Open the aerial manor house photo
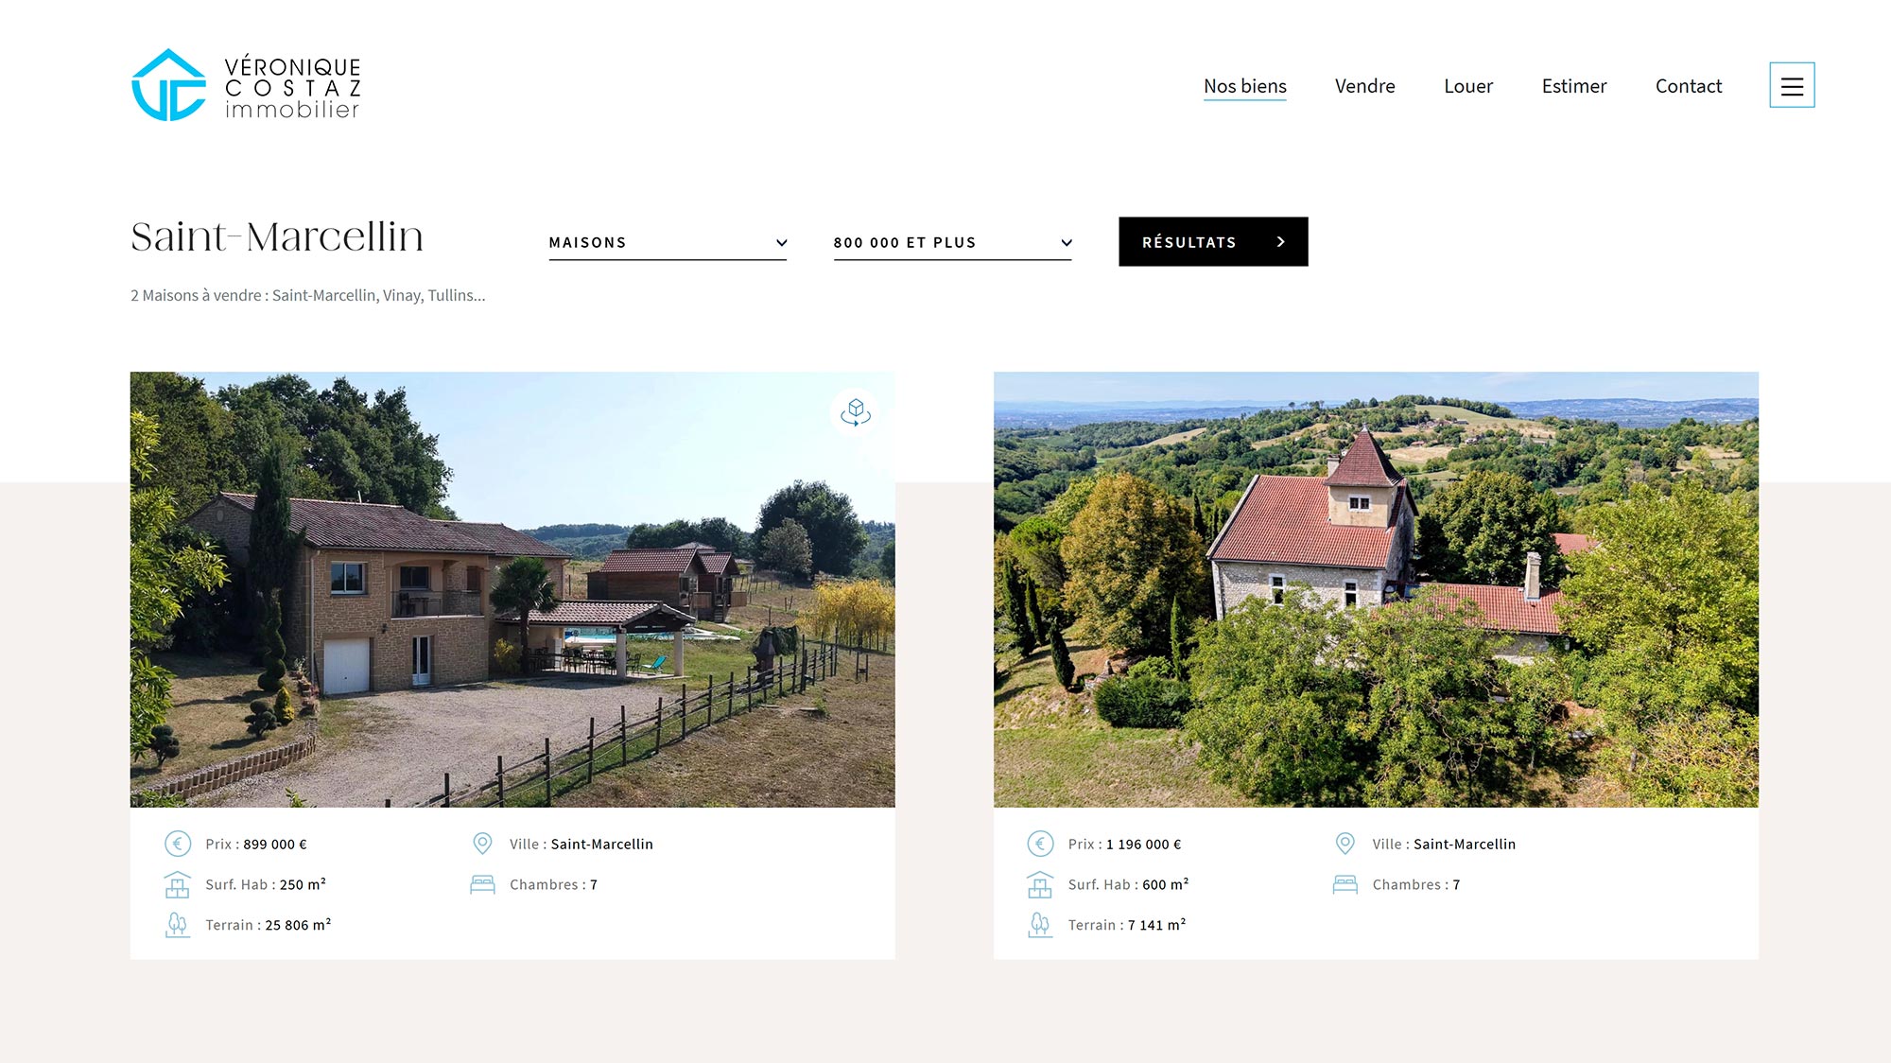 tap(1376, 589)
